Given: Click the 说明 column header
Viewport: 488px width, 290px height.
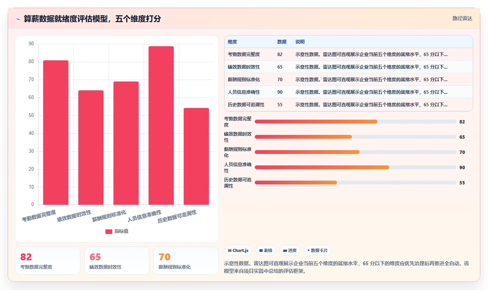Looking at the screenshot, I should [x=300, y=42].
